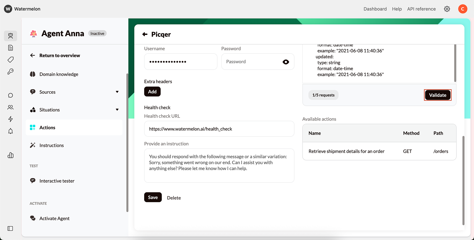Screen dimensions: 474x240
Task: Open the tags panel from the sidebar
Action: 10,60
